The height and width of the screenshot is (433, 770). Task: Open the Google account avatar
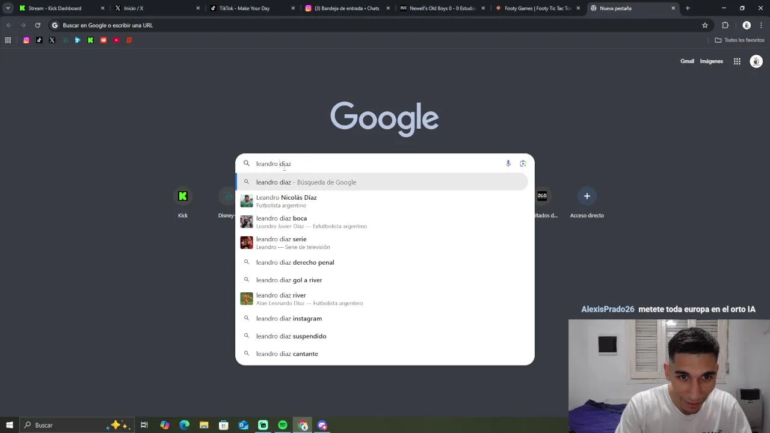(x=756, y=61)
